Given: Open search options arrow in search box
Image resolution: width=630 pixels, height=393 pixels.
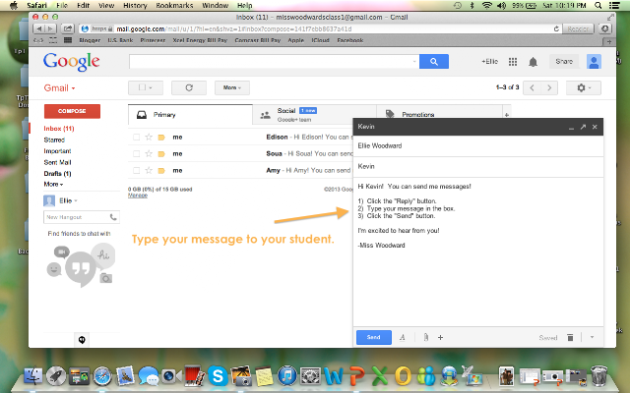Looking at the screenshot, I should (414, 62).
